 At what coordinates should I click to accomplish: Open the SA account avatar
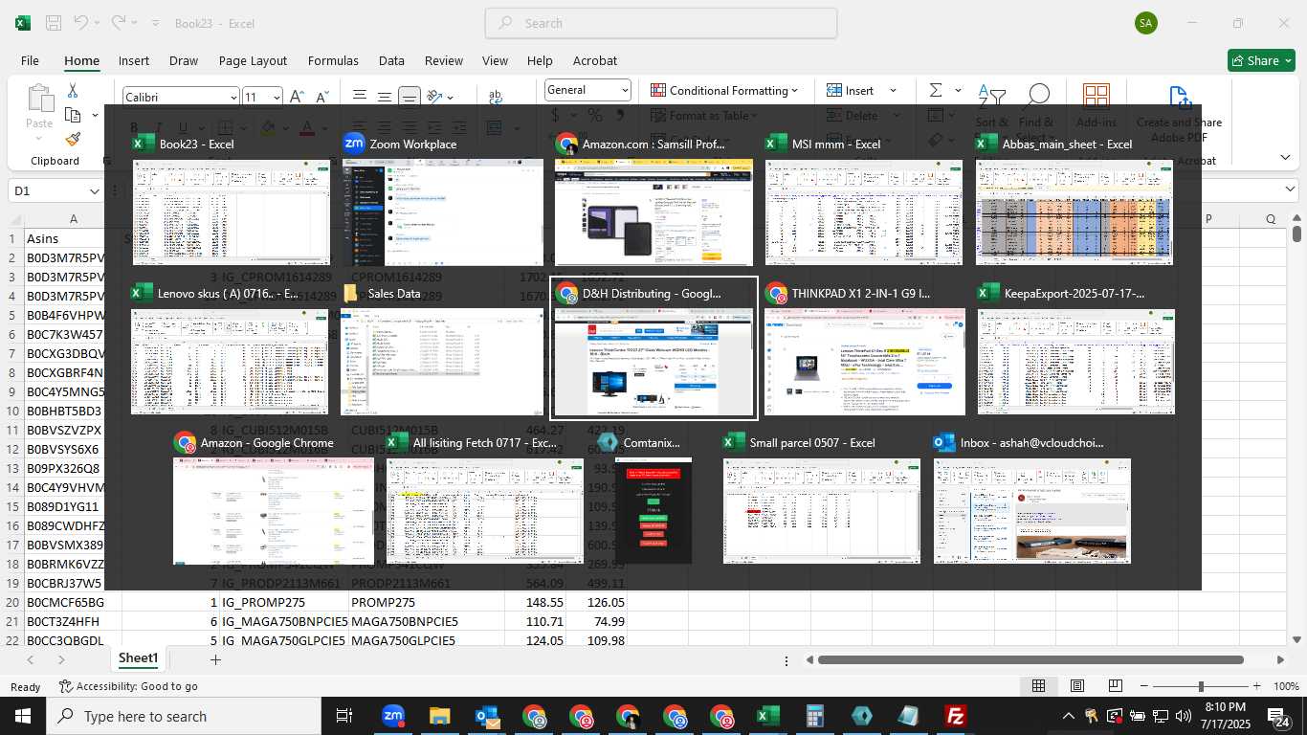coord(1145,23)
